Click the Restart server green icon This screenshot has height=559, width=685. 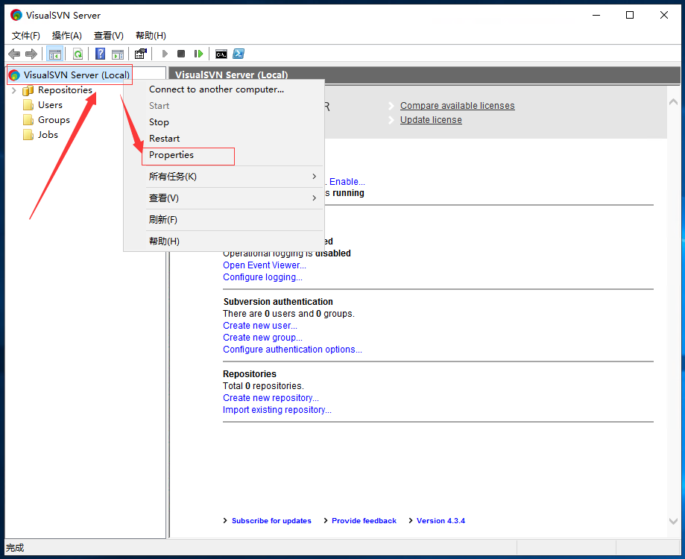pos(199,54)
